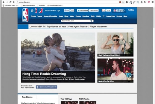The width and height of the screenshot is (155, 104).
Task: Click Follow @NBA Twitter button
Action: point(83,10)
